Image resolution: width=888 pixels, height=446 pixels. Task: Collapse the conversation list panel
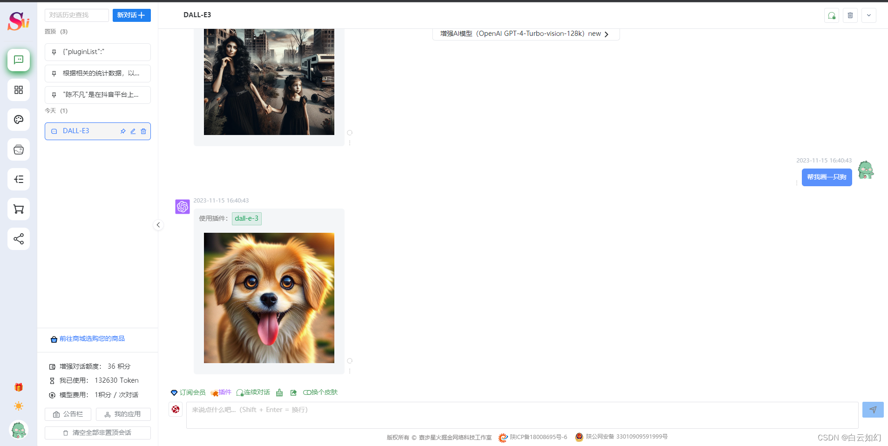click(x=158, y=225)
